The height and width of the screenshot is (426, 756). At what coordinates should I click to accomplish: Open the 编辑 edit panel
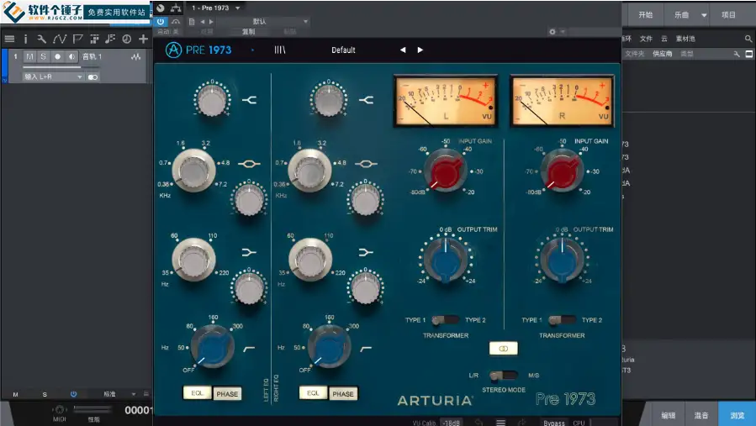(669, 415)
